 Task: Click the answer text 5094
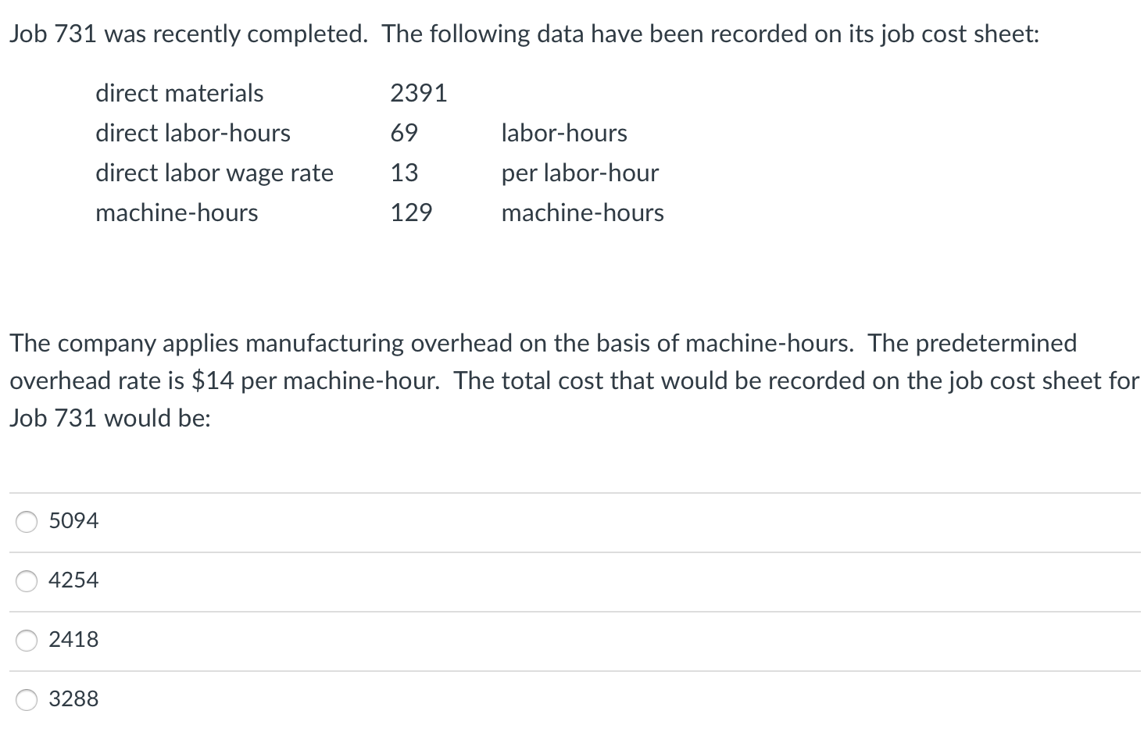73,520
